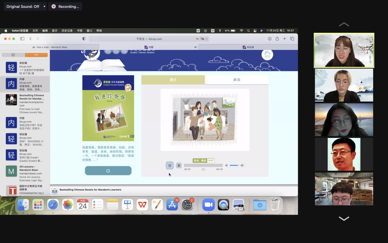Open the 轻松猫 item with READSING text

[x=25, y=139]
